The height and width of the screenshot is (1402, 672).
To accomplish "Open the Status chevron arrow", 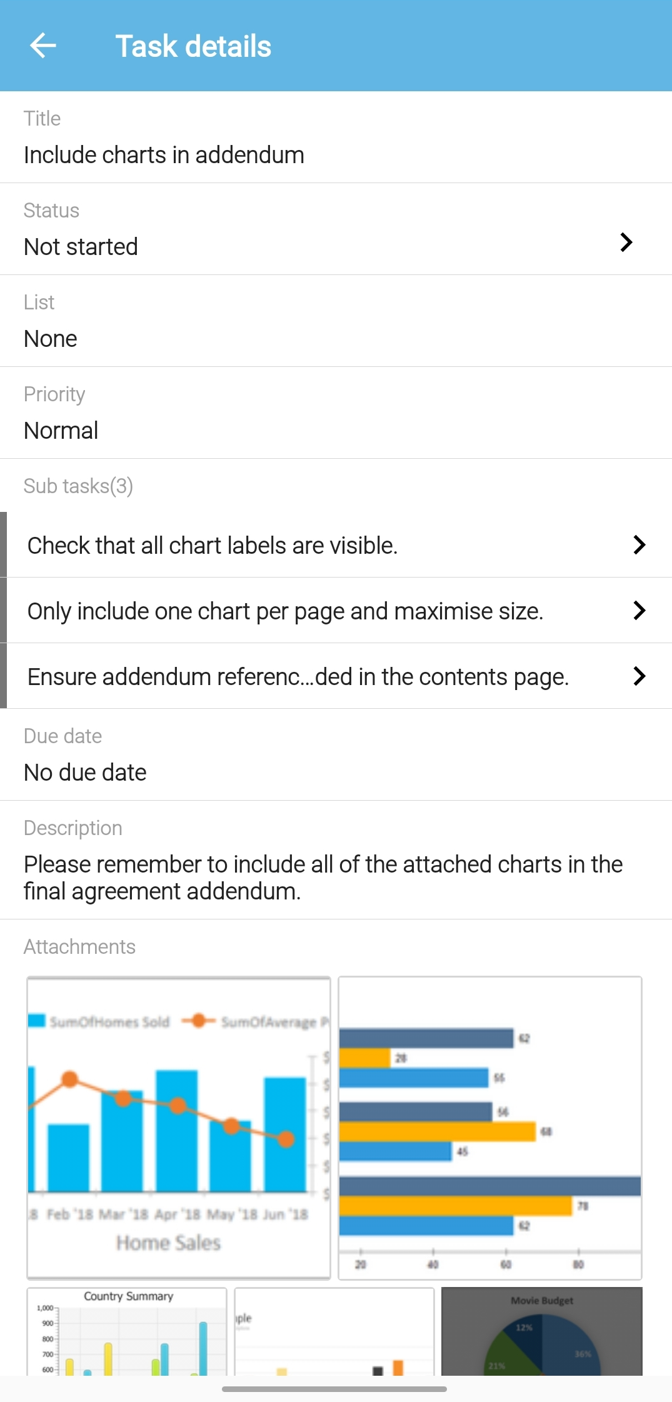I will point(626,243).
